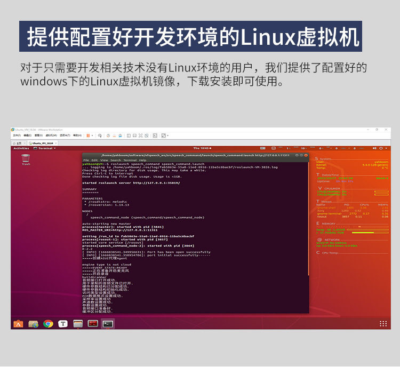Open the Show Applications grid icon
Screen dimensions: 400x367
click(x=383, y=324)
